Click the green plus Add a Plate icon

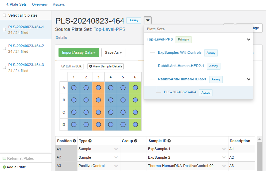point(4,167)
